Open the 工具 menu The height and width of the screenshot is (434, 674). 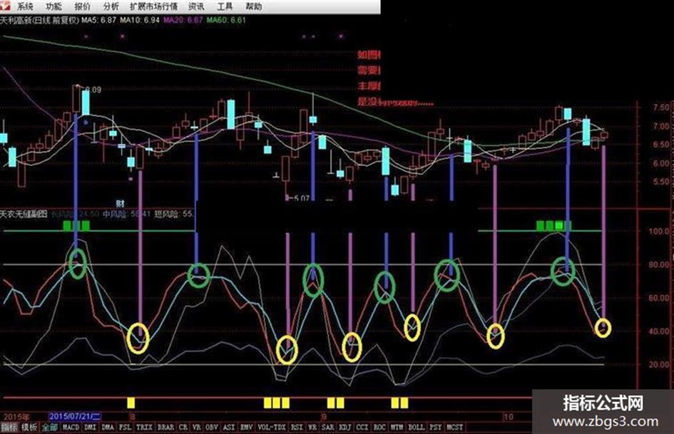[x=225, y=6]
